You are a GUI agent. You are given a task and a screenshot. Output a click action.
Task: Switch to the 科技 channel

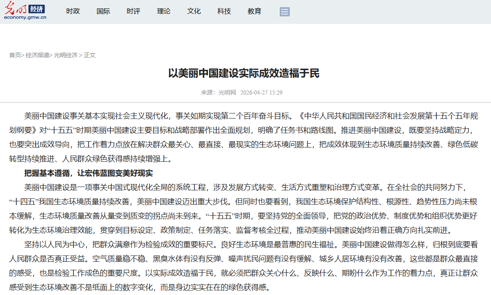click(x=224, y=11)
